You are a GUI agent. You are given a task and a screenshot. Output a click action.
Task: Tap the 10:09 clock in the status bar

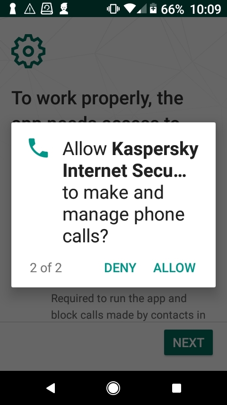coord(205,9)
